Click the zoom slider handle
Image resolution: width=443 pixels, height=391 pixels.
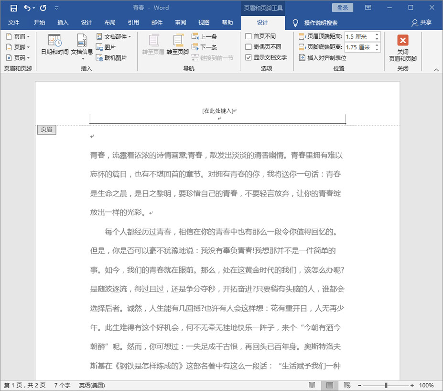pyautogui.click(x=386, y=385)
